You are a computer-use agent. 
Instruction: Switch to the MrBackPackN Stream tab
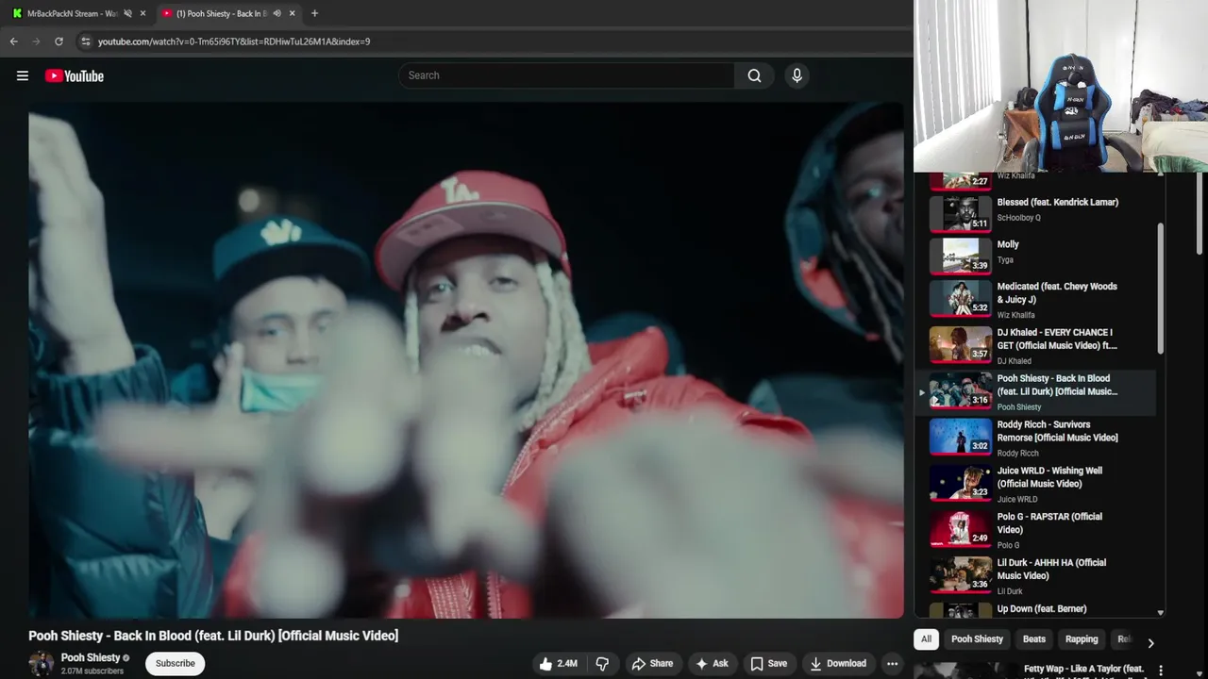click(72, 13)
